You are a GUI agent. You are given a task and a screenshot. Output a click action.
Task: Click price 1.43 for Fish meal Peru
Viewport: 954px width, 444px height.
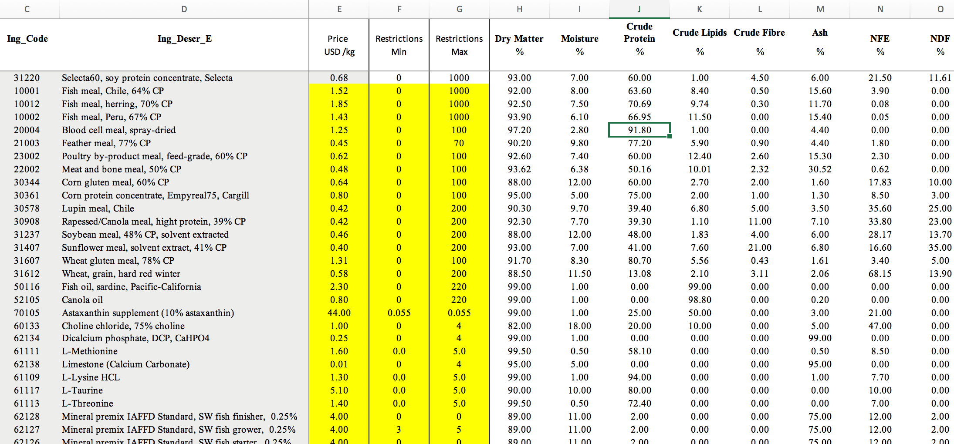[x=339, y=117]
